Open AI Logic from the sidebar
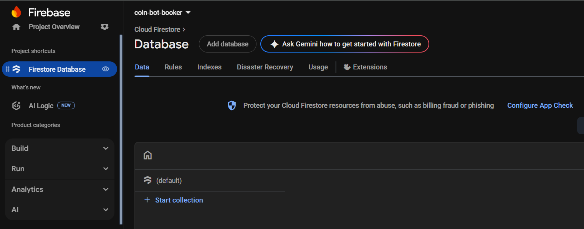This screenshot has height=229, width=584. (41, 105)
